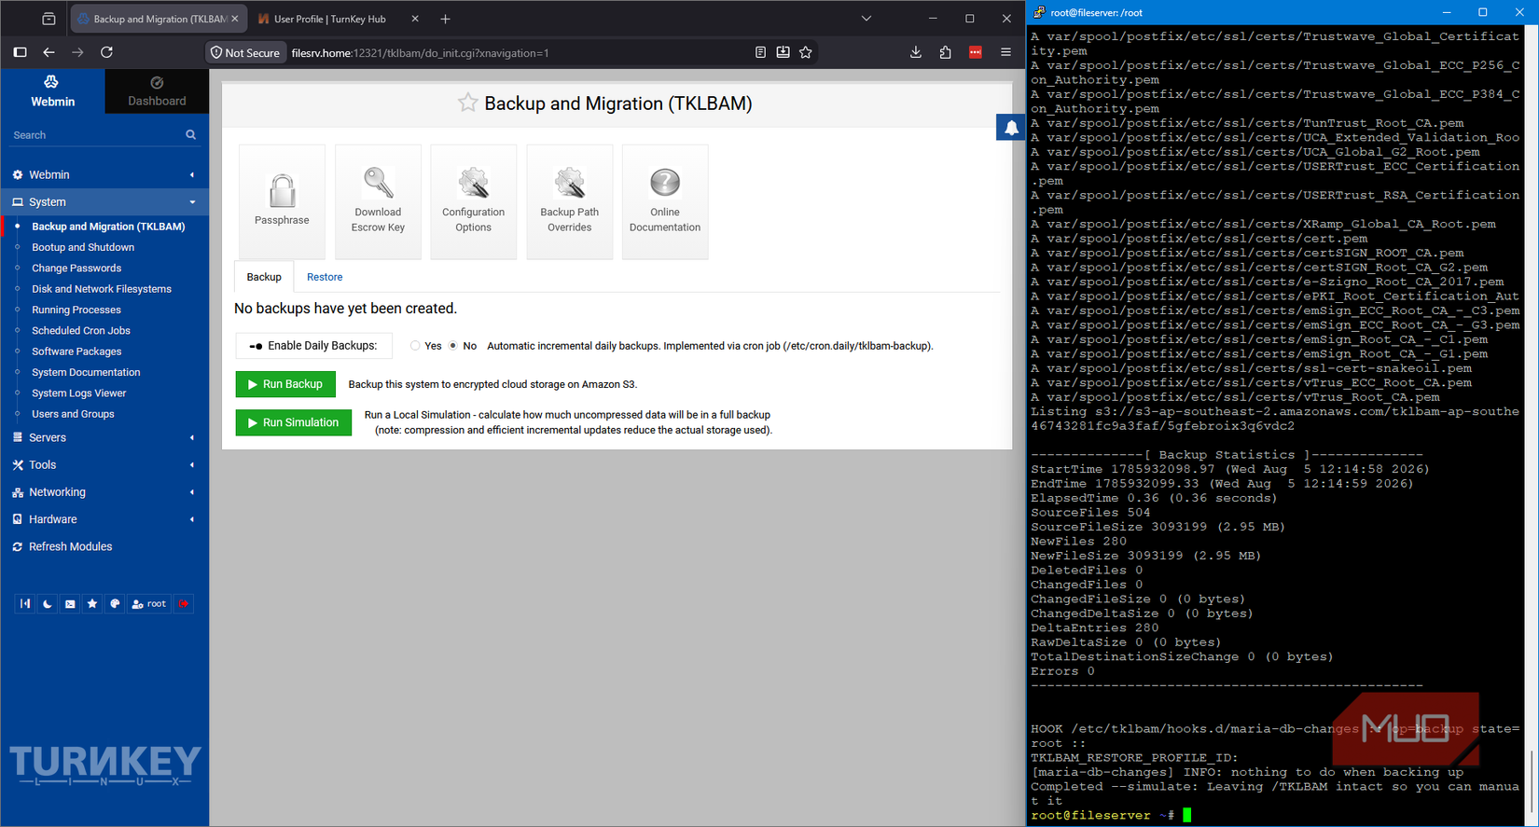Viewport: 1539px width, 827px height.
Task: Open Disk and Network Filesystems module
Action: pyautogui.click(x=102, y=289)
